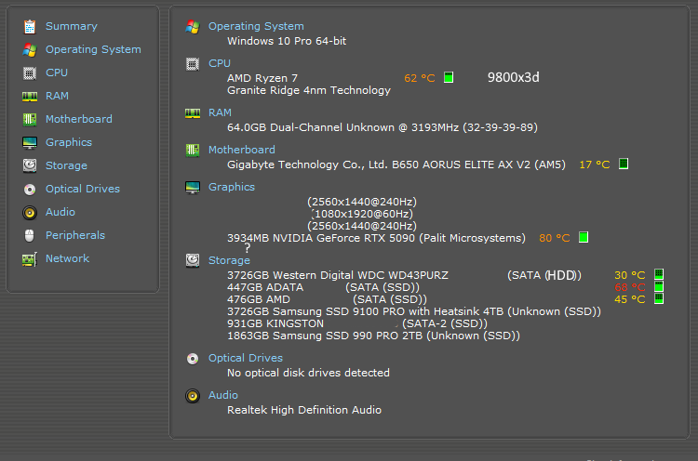Open the Summary section in sidebar

[x=72, y=26]
